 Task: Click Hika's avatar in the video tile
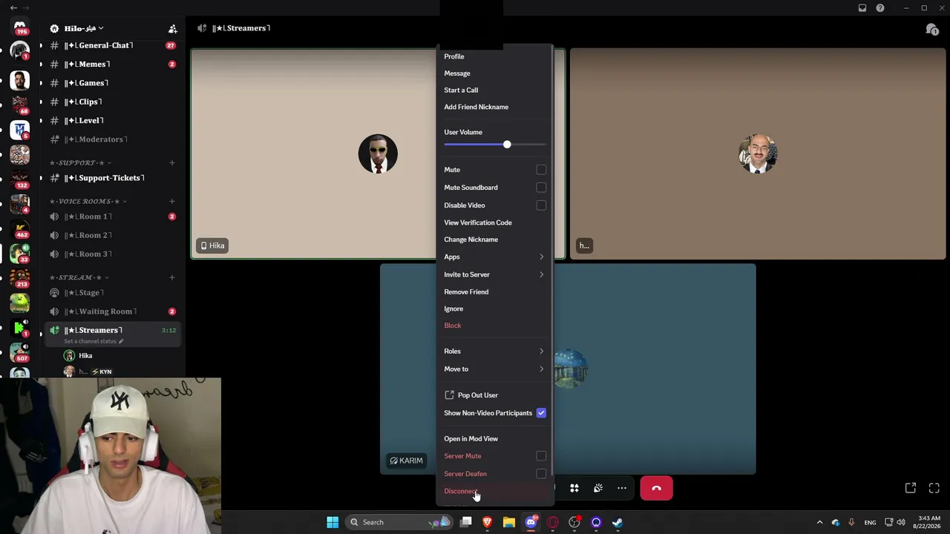(x=378, y=154)
